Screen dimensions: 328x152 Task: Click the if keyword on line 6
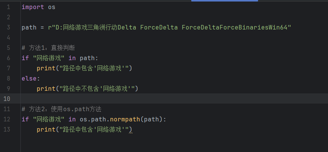point(25,58)
